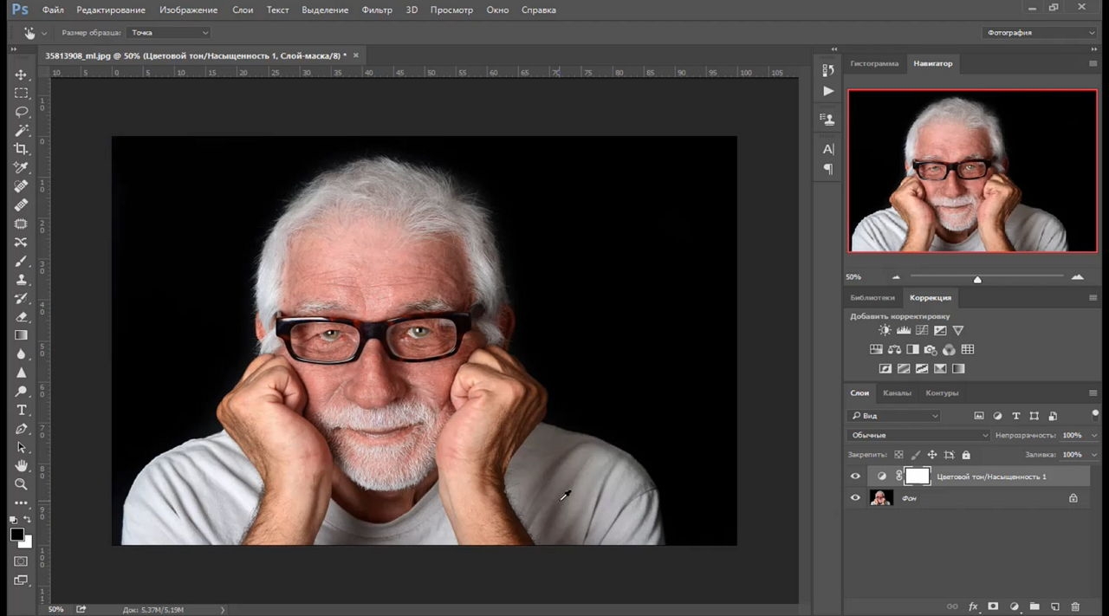Open the Обычные blend mode dropdown

(918, 435)
